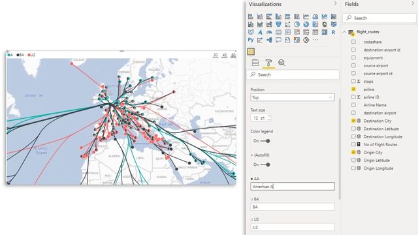
Task: Select the Area chart visual
Action: tap(315, 16)
